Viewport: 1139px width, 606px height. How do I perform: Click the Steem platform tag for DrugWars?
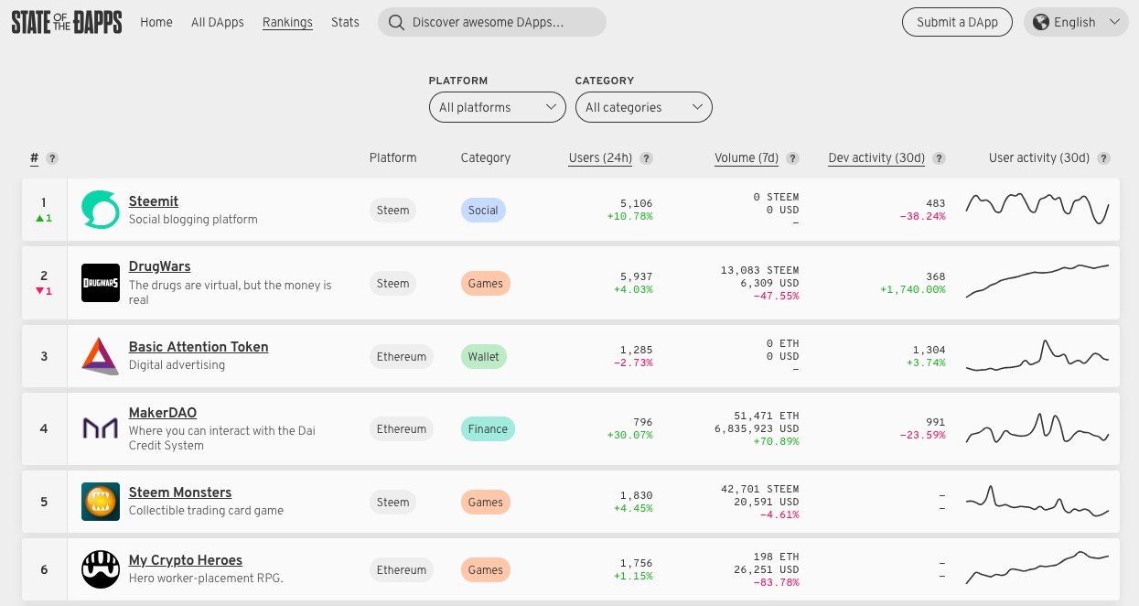coord(393,284)
